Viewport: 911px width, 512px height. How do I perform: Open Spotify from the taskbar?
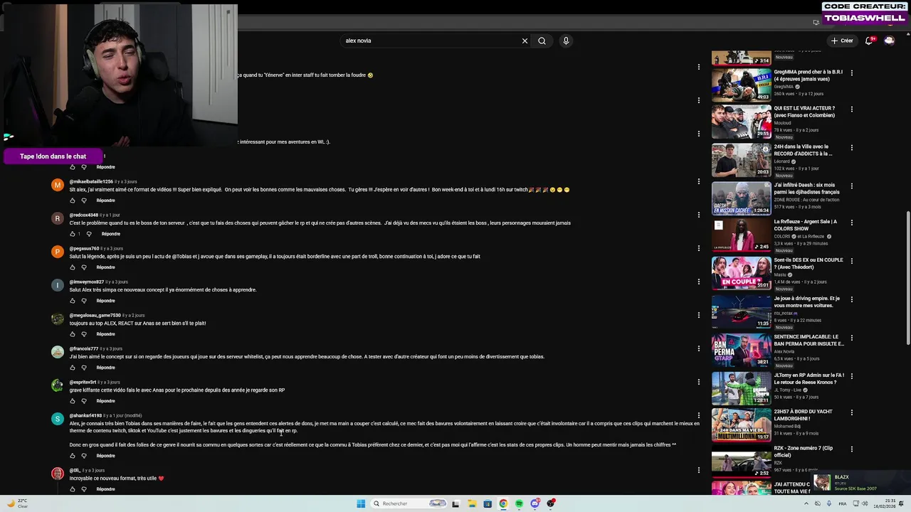519,503
